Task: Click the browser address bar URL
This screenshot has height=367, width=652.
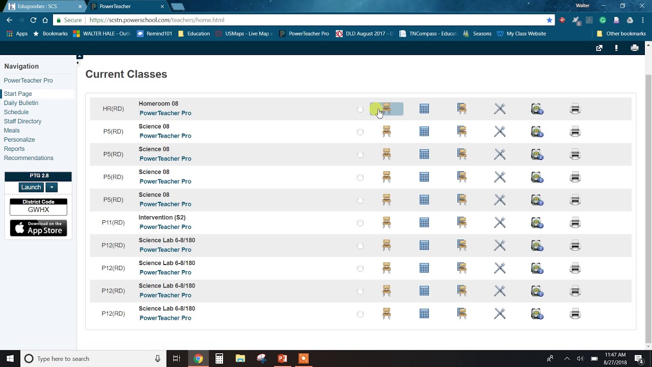Action: tap(157, 20)
